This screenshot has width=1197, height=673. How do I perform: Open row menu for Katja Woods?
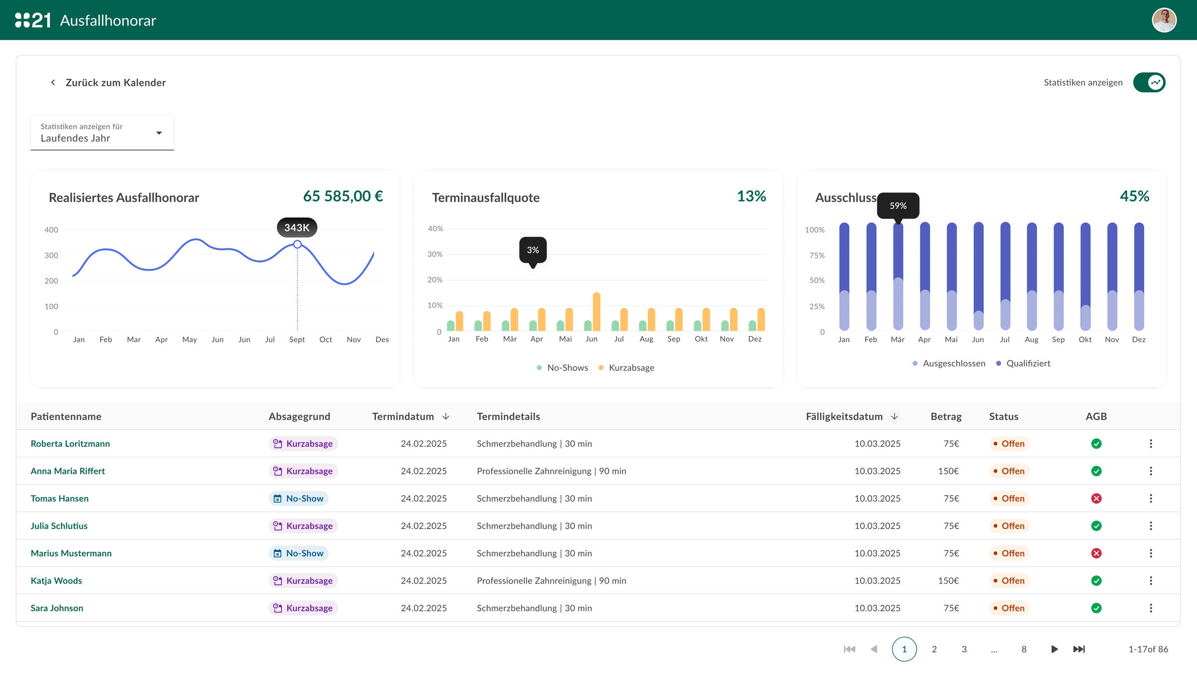[1151, 581]
